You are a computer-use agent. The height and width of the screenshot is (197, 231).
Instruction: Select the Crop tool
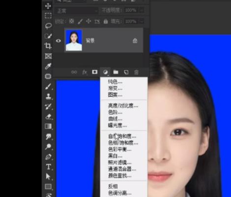tap(48, 46)
